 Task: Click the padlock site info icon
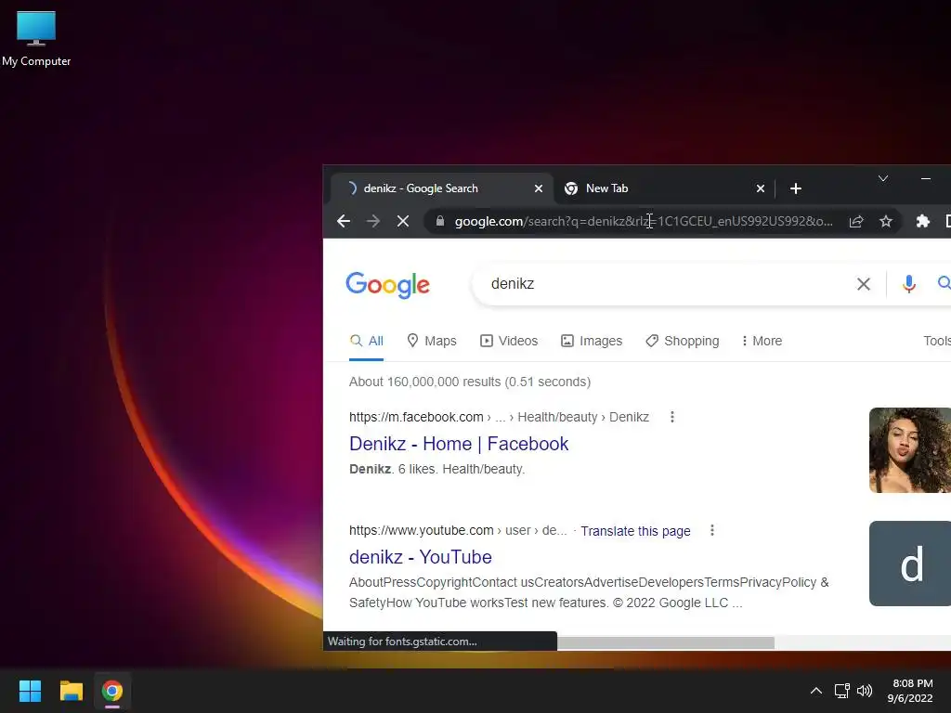pyautogui.click(x=440, y=221)
